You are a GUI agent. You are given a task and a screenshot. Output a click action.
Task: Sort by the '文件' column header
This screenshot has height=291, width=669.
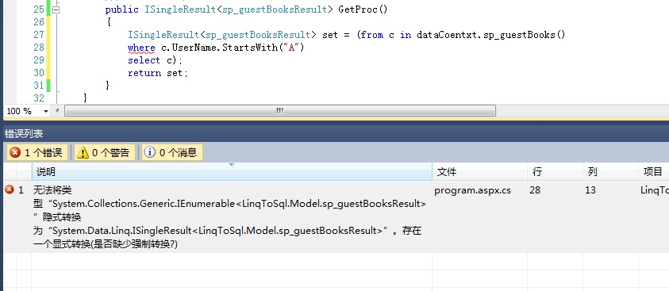point(479,172)
